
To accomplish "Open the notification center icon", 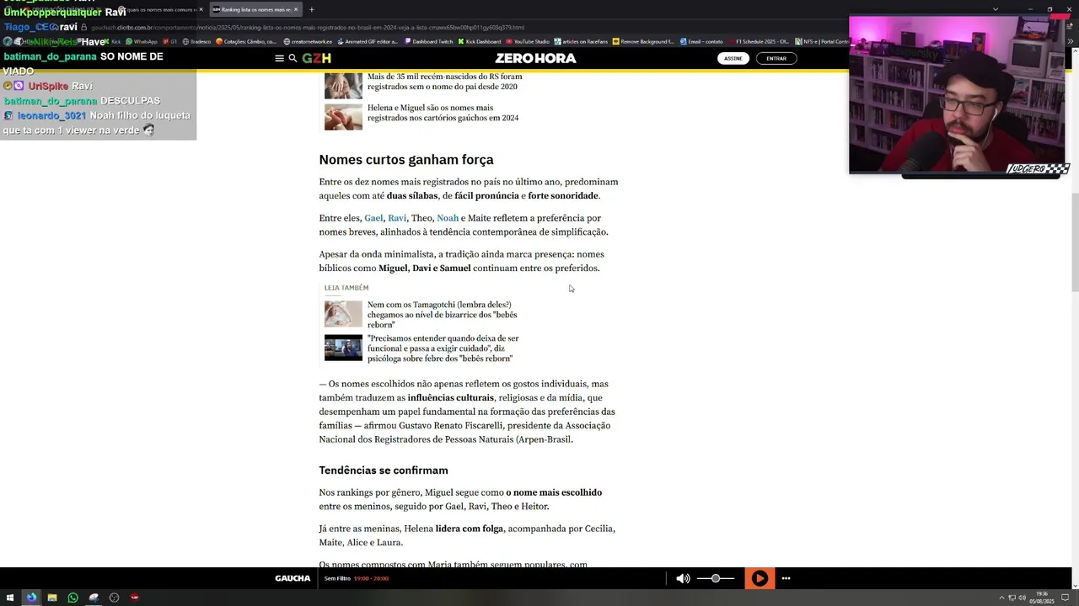I will (x=1065, y=598).
